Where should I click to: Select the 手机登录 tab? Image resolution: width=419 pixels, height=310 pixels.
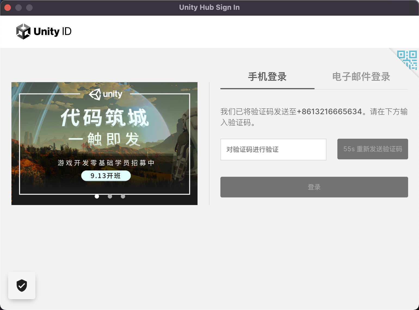click(267, 77)
